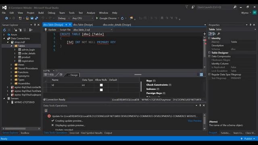Click the Open File folder icon in toolbar
Screen dimensions: 258x145
coord(27,18)
